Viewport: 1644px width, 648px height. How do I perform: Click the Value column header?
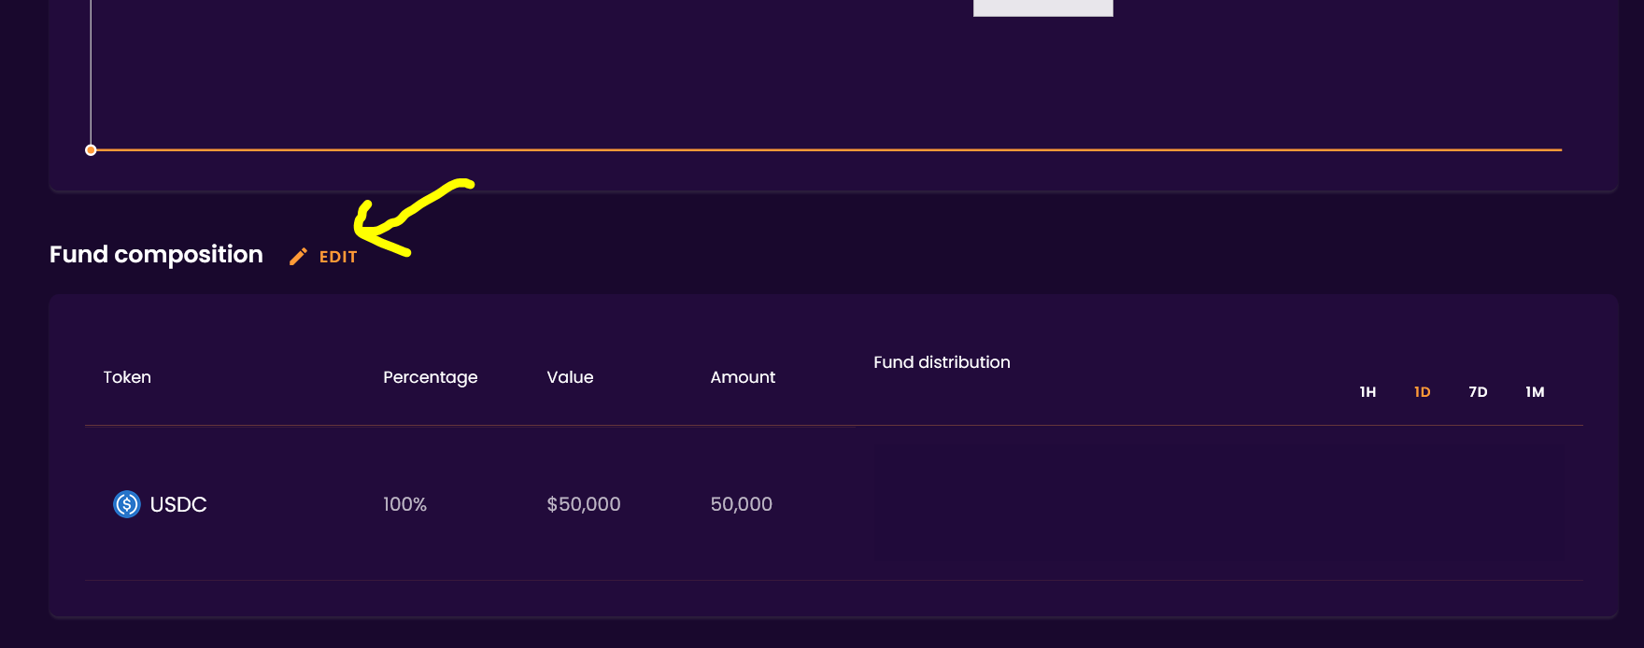[x=570, y=377]
